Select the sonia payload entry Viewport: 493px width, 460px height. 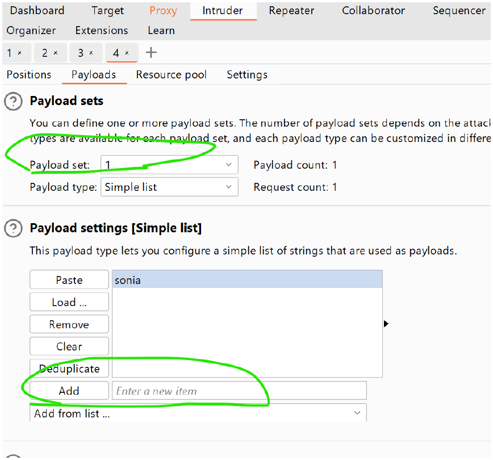click(247, 280)
